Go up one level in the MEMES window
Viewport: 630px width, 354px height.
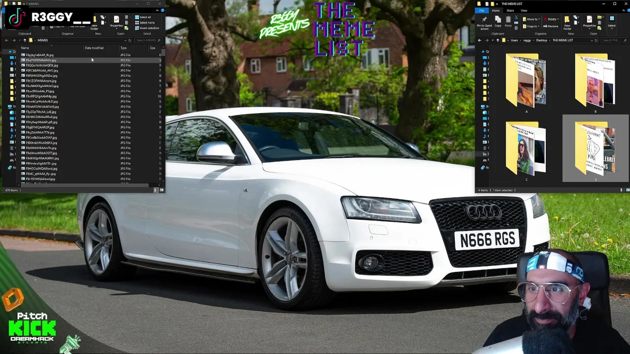(25, 40)
